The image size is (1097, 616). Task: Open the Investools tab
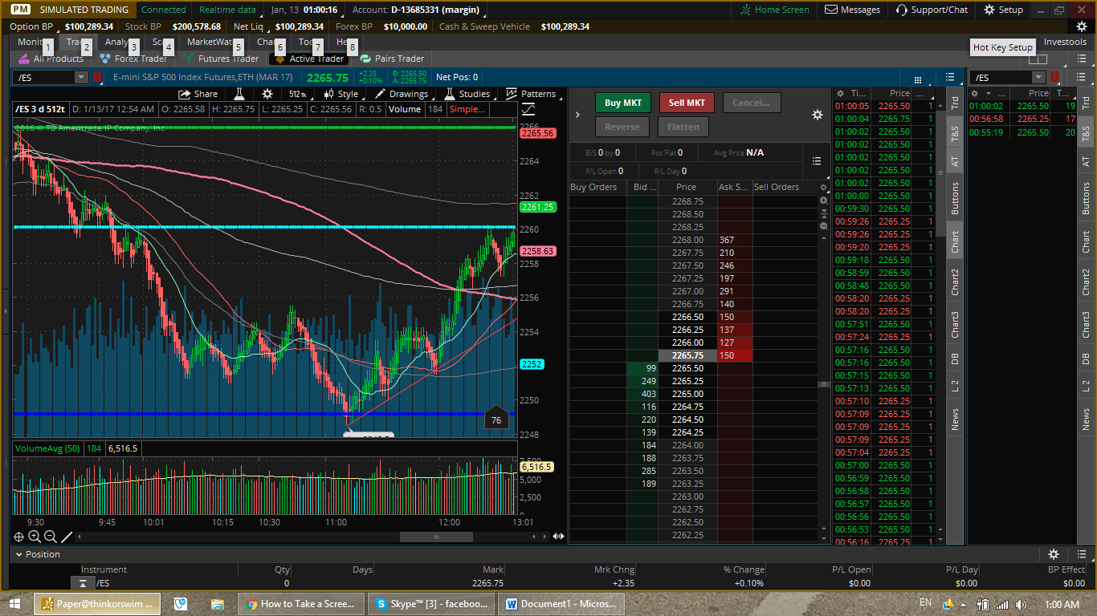(x=1065, y=42)
